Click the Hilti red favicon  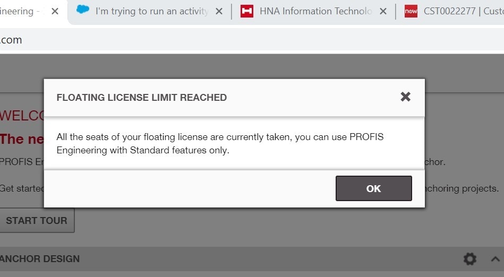(247, 11)
